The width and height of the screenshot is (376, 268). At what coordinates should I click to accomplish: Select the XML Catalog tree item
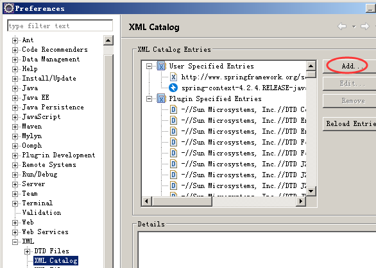click(56, 260)
